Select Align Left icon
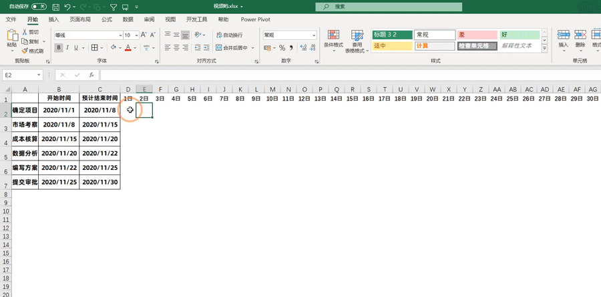 (168, 48)
